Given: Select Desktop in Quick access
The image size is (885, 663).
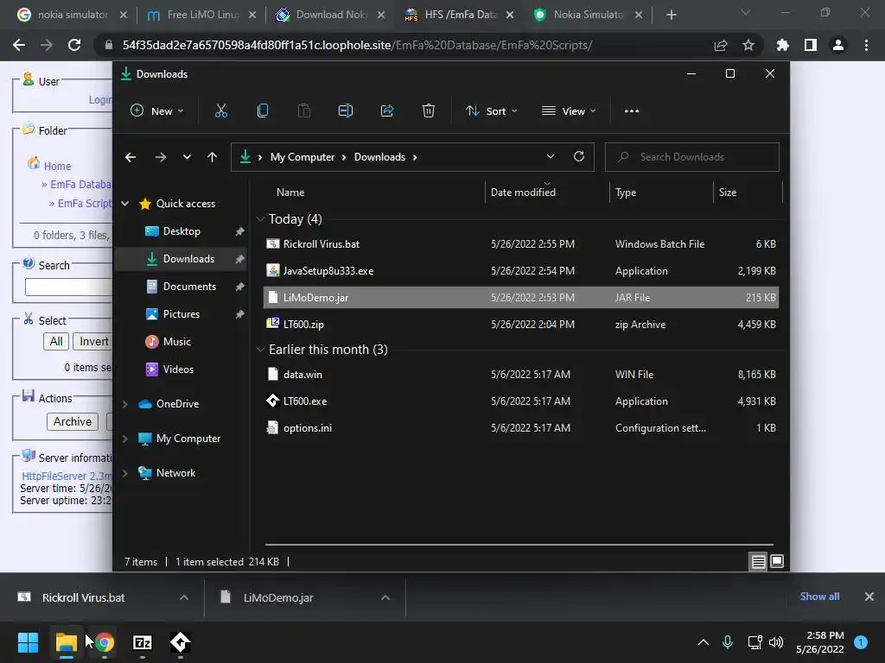Looking at the screenshot, I should point(181,231).
